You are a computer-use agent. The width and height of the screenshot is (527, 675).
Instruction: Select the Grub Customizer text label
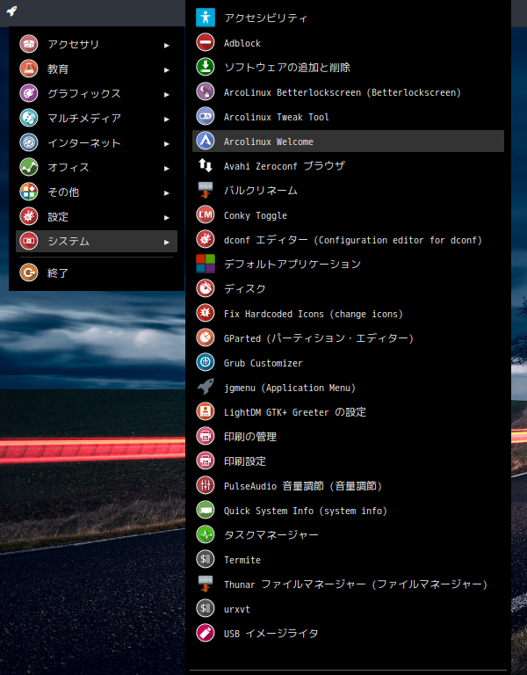click(x=263, y=363)
